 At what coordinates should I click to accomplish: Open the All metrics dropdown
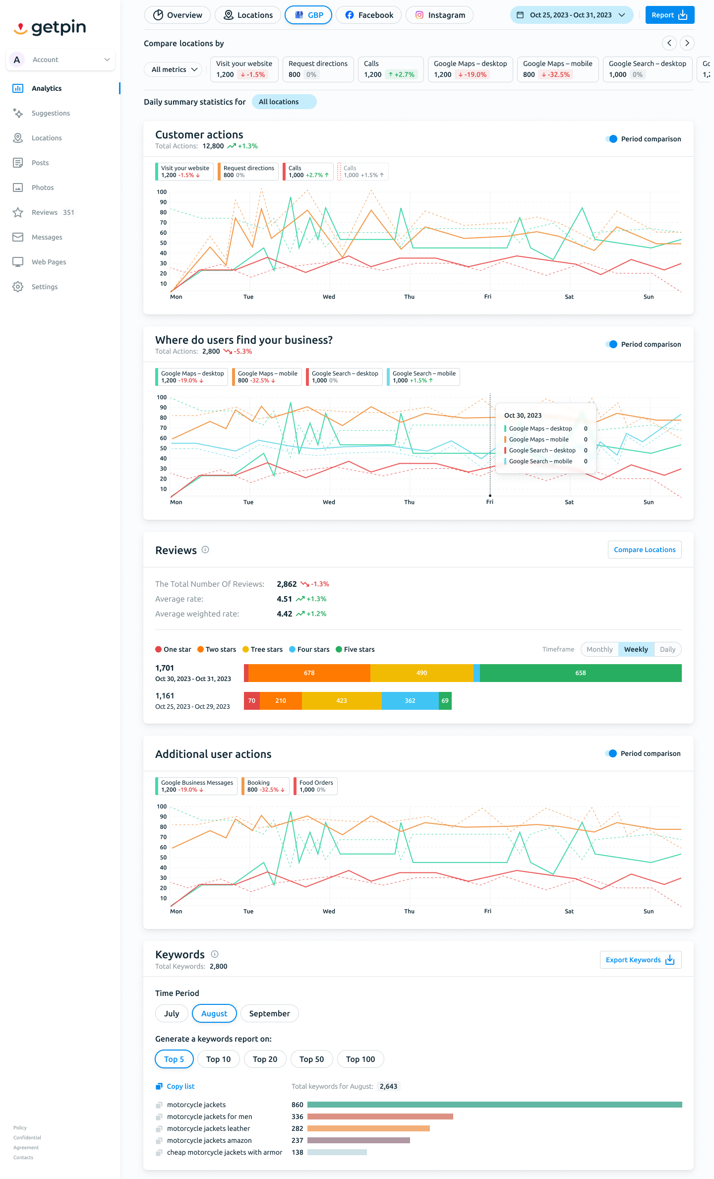175,69
